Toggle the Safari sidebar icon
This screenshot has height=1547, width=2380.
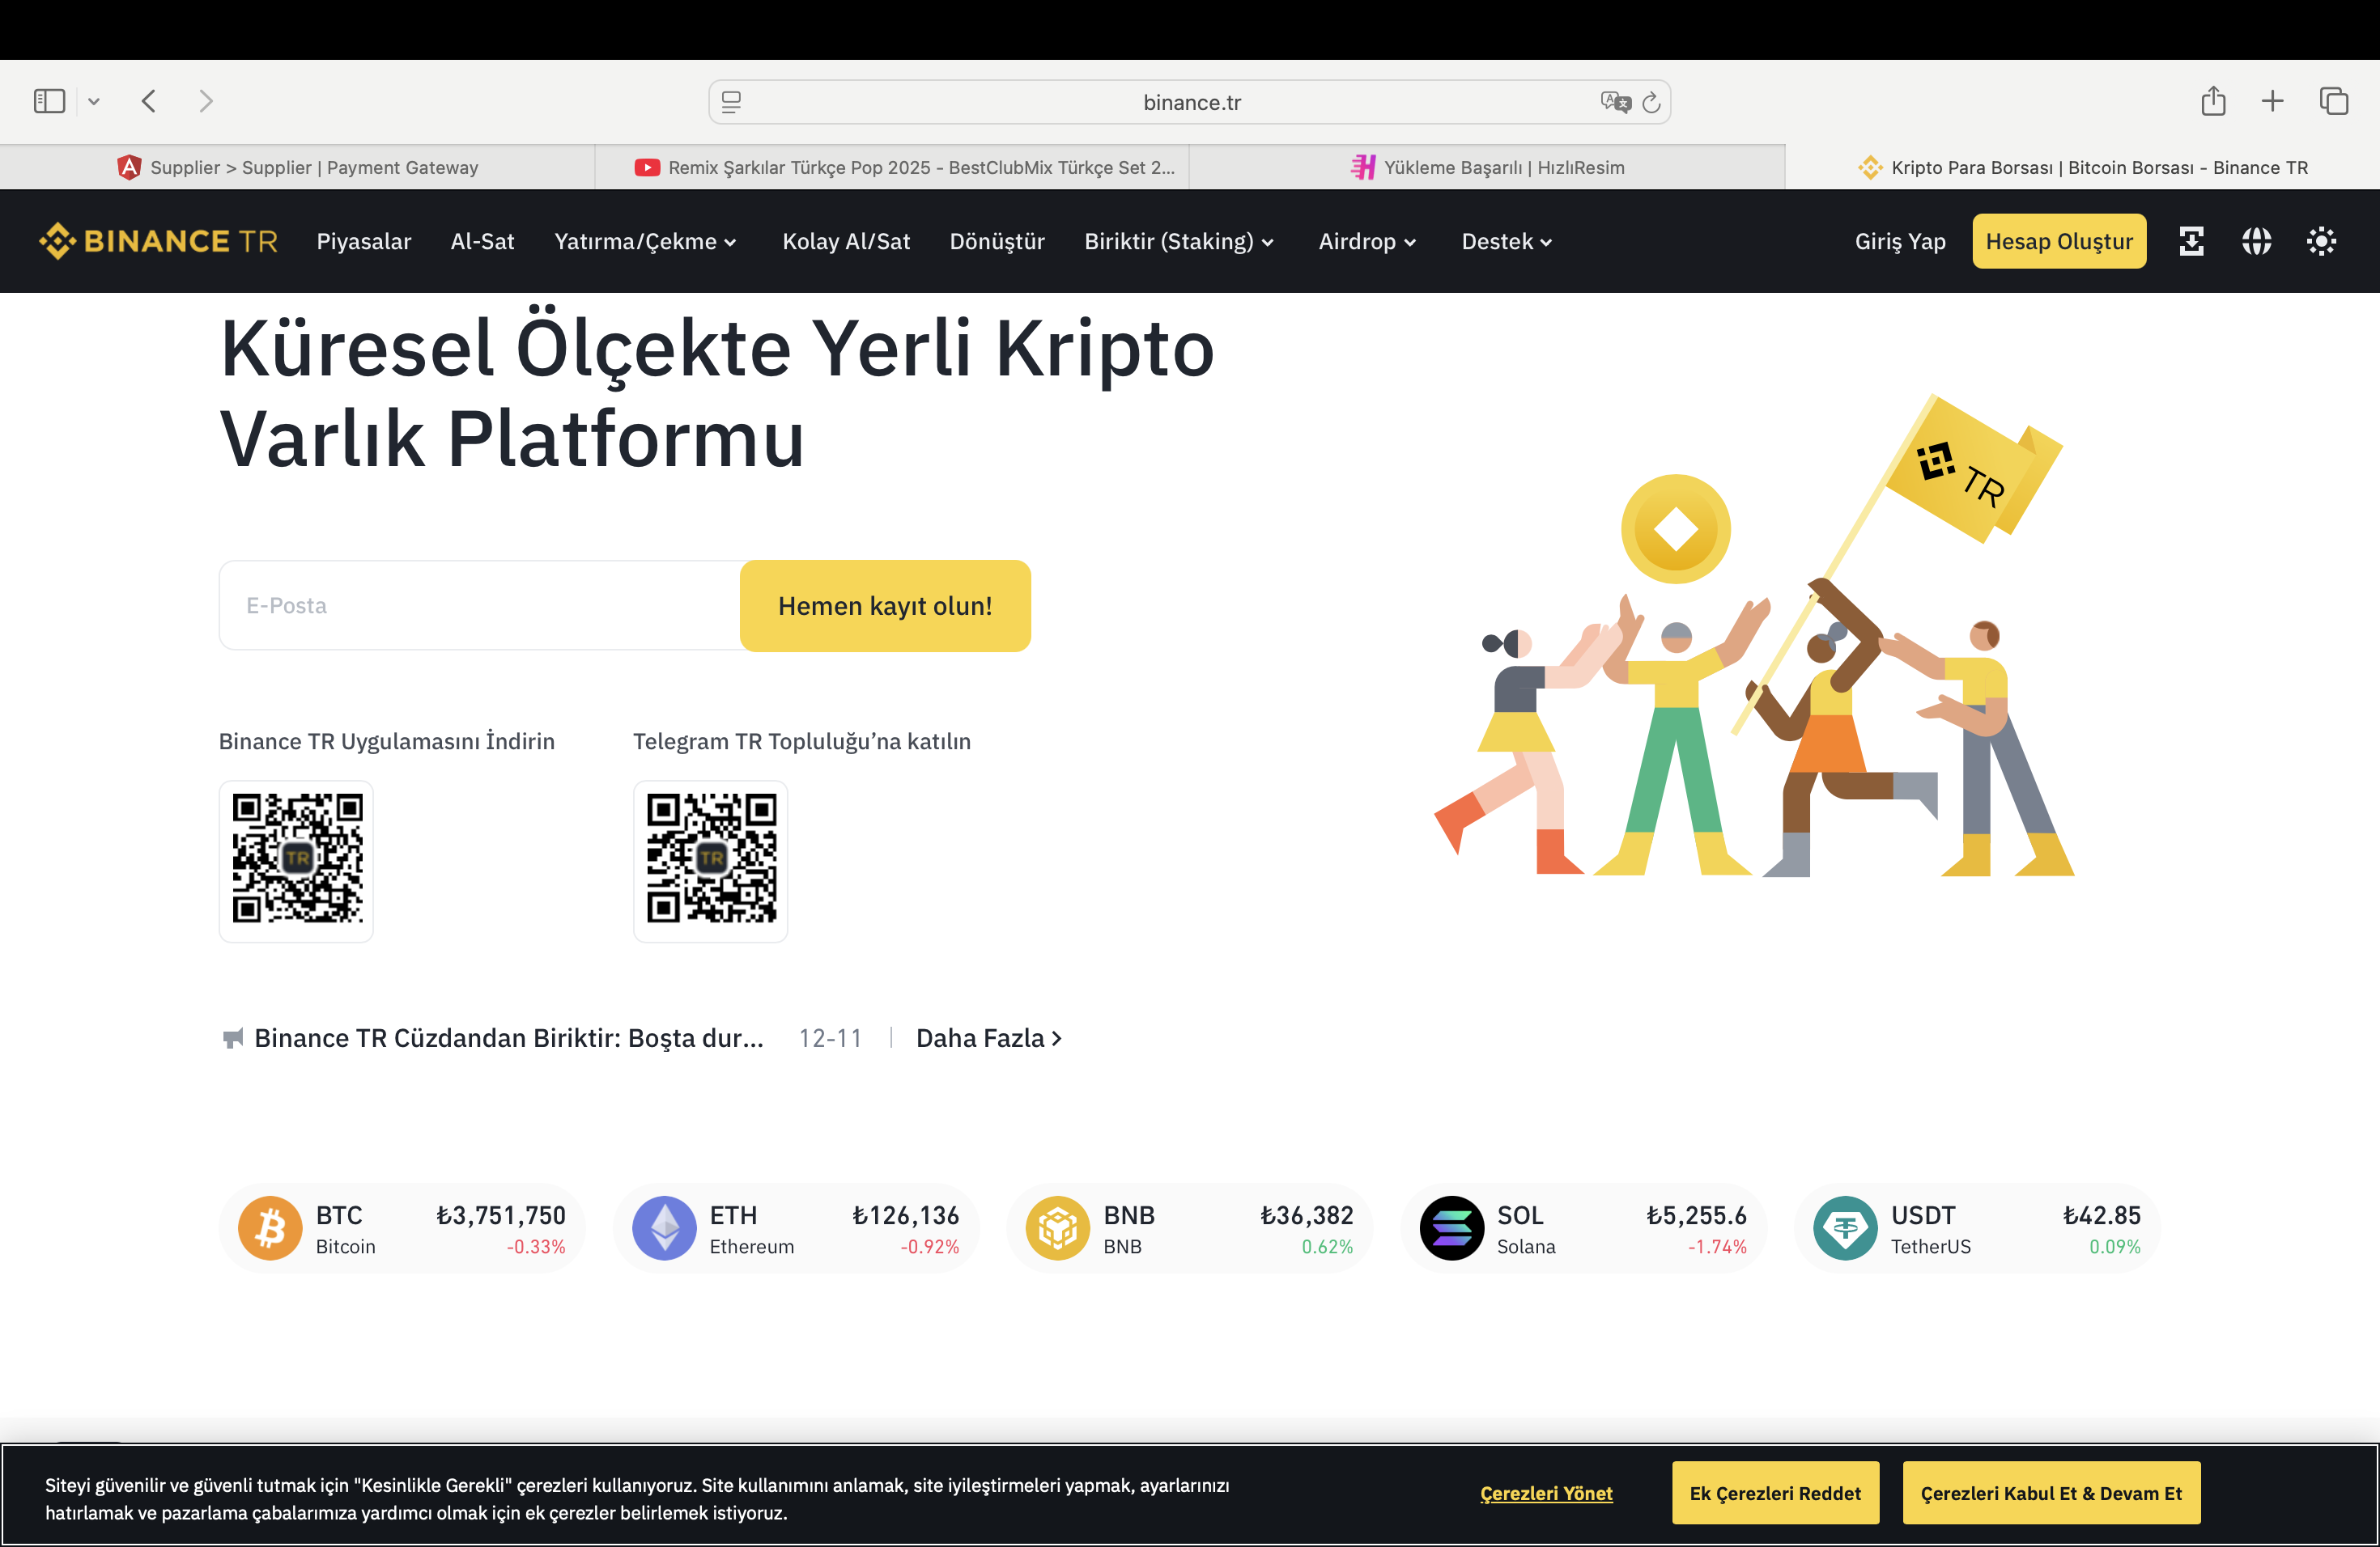[x=49, y=101]
